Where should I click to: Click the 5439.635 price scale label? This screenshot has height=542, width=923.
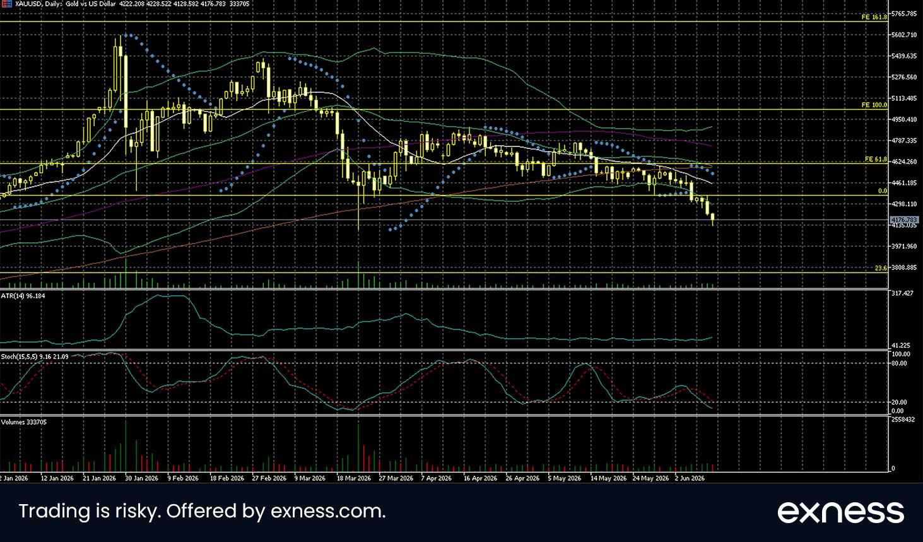click(904, 56)
